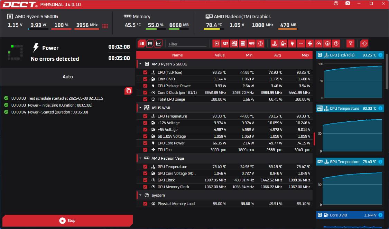Collapse the ASUS WMI group

140,108
